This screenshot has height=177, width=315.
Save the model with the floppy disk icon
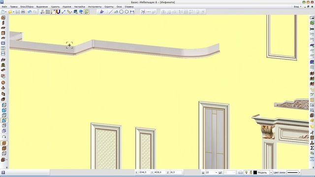pos(18,12)
